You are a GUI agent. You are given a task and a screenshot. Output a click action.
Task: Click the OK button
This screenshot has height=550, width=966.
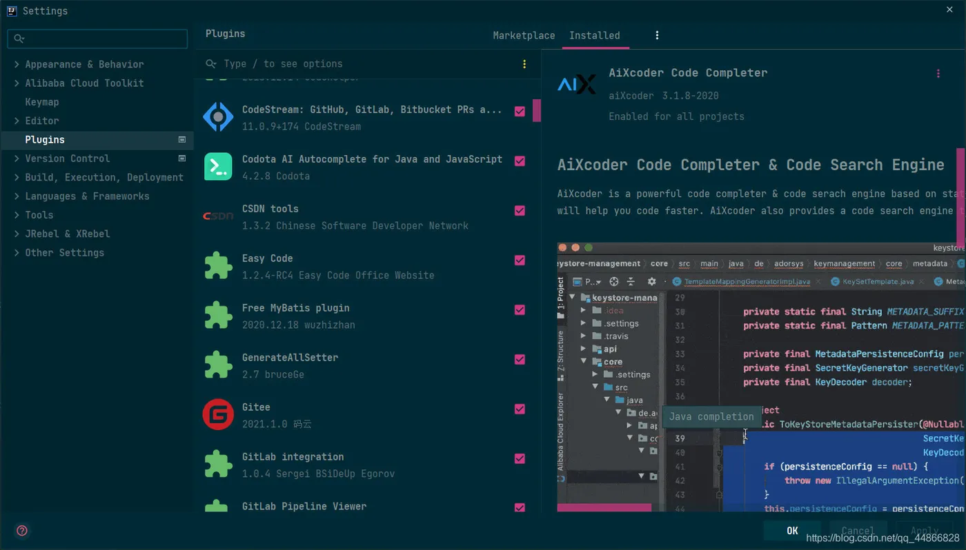coord(792,531)
